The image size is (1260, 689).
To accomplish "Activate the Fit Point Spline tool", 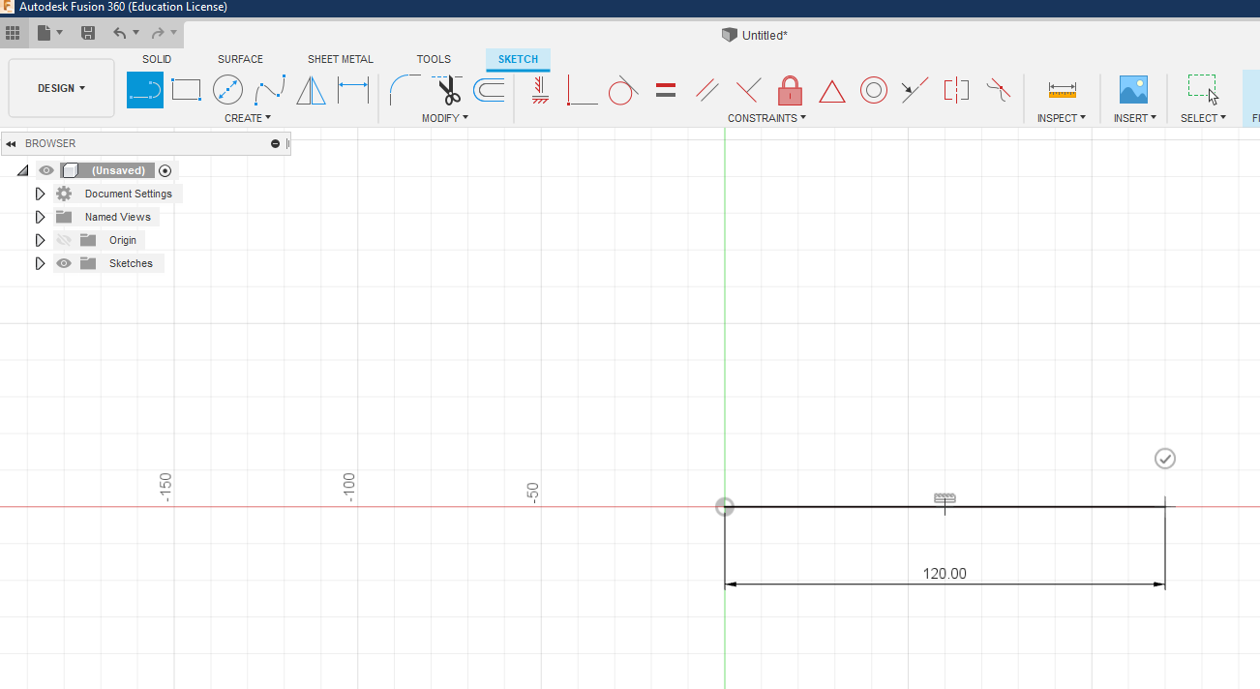I will coord(269,91).
